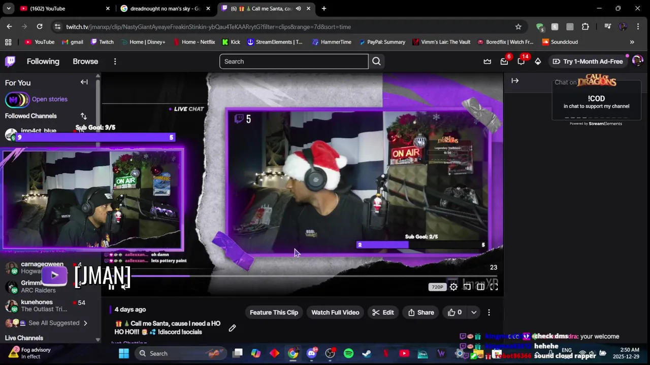Viewport: 650px width, 365px height.
Task: Click the 720P quality badge
Action: tap(437, 287)
